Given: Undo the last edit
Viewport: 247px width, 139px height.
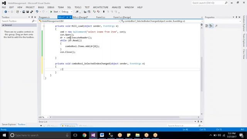Looking at the screenshot, I should point(37,12).
